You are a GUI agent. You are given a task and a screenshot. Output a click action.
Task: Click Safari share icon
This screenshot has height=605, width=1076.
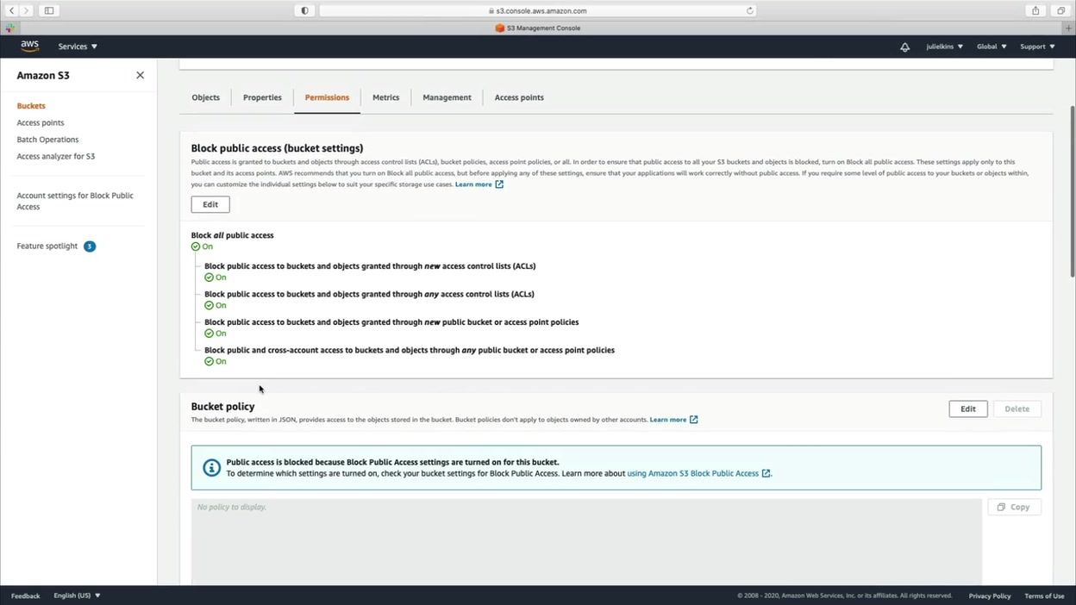click(x=1035, y=10)
